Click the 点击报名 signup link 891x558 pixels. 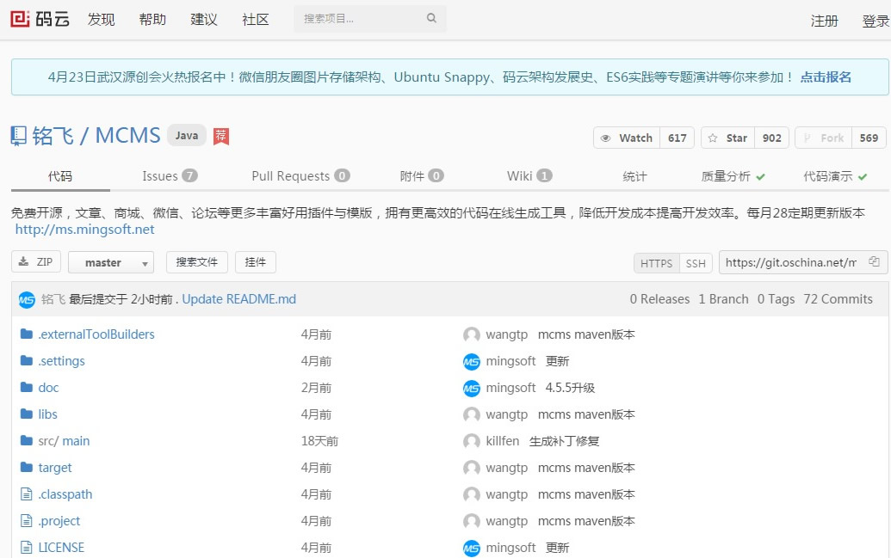826,77
